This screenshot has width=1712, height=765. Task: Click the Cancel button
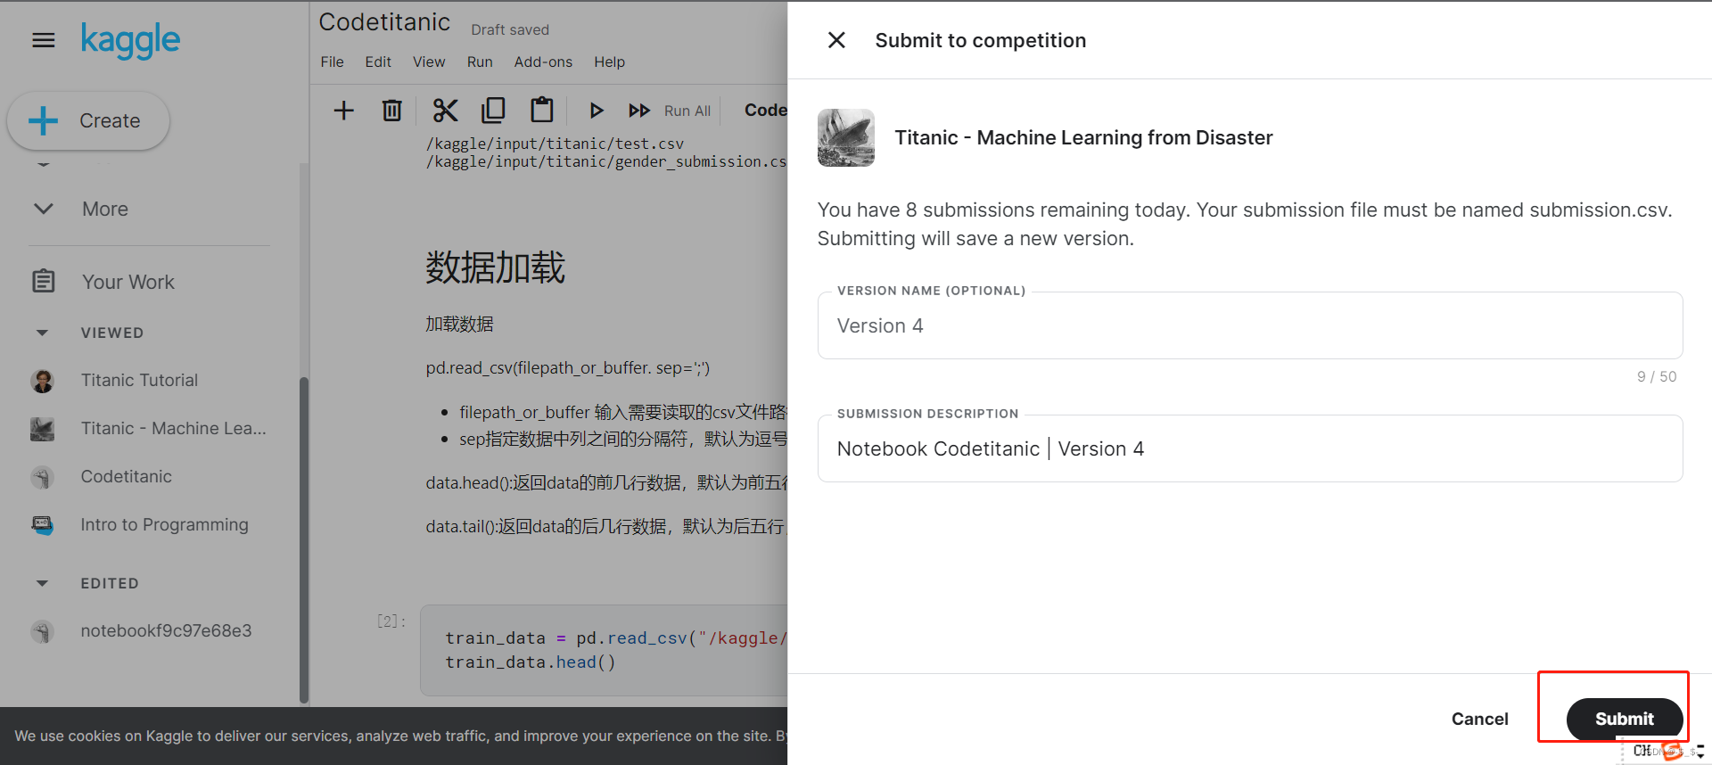click(x=1479, y=719)
